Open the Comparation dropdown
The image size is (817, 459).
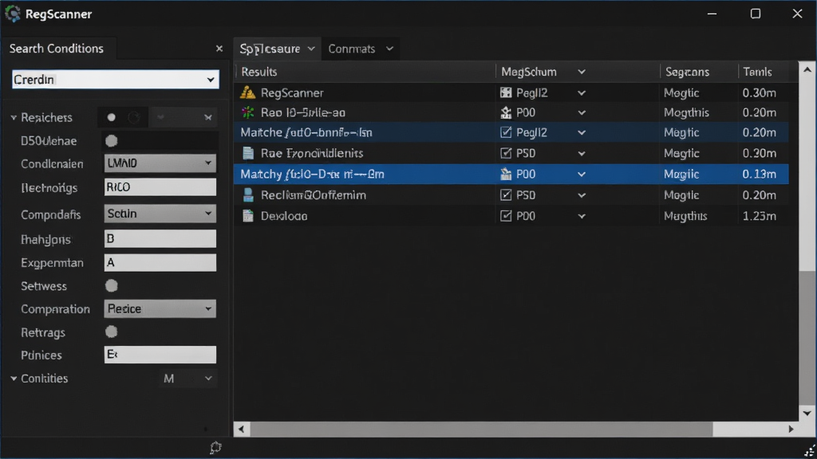tap(160, 308)
